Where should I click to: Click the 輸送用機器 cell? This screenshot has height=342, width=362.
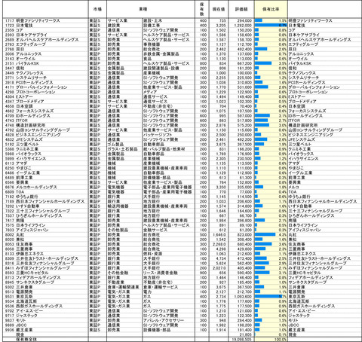point(124,206)
